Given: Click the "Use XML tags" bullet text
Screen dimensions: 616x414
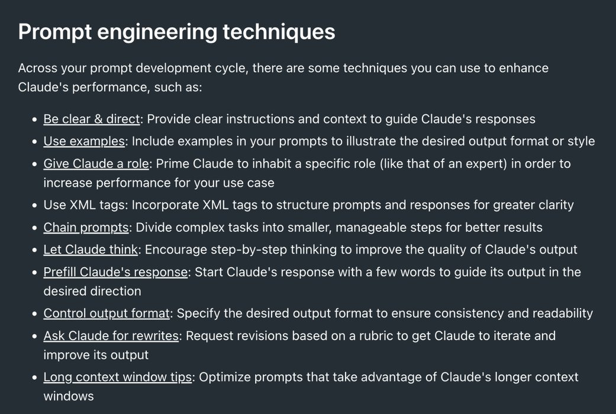Looking at the screenshot, I should point(84,205).
